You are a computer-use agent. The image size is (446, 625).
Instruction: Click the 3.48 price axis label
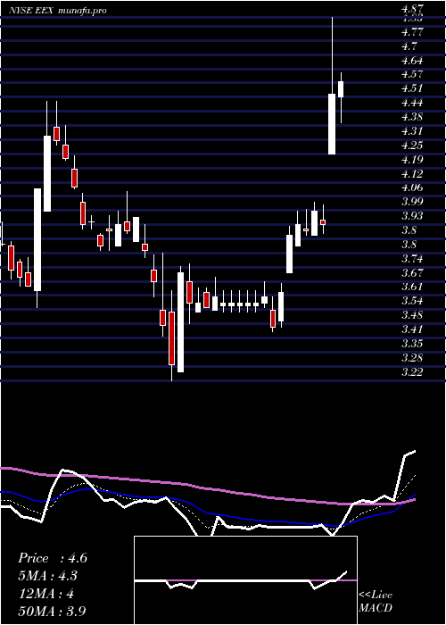(x=413, y=315)
